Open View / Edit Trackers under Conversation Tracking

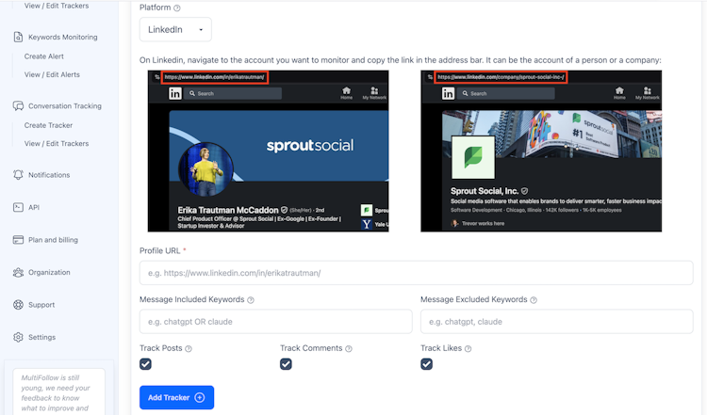coord(57,144)
